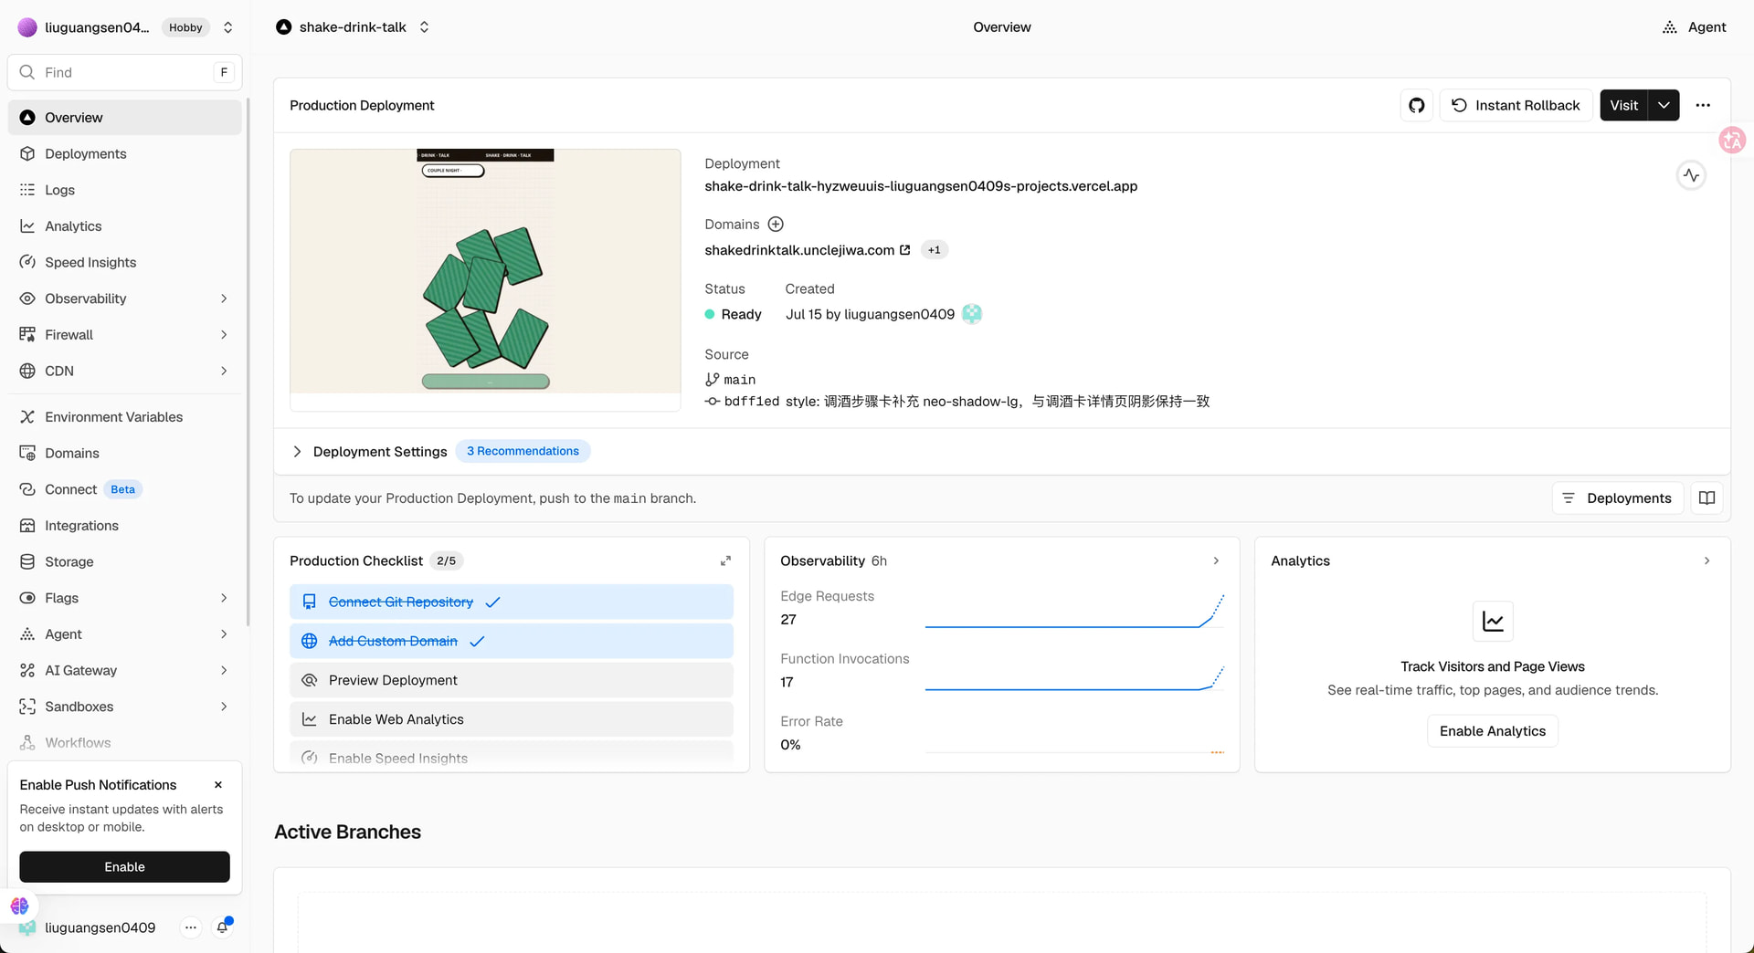Select Enable Web Analytics checklist item
Viewport: 1754px width, 953px height.
click(512, 719)
